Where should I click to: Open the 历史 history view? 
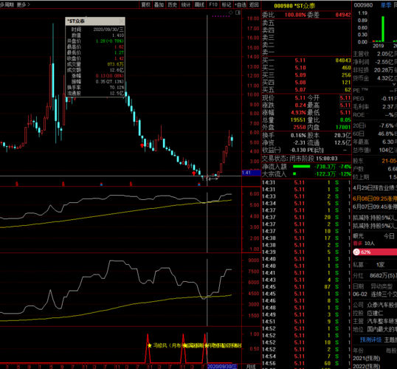click(173, 4)
